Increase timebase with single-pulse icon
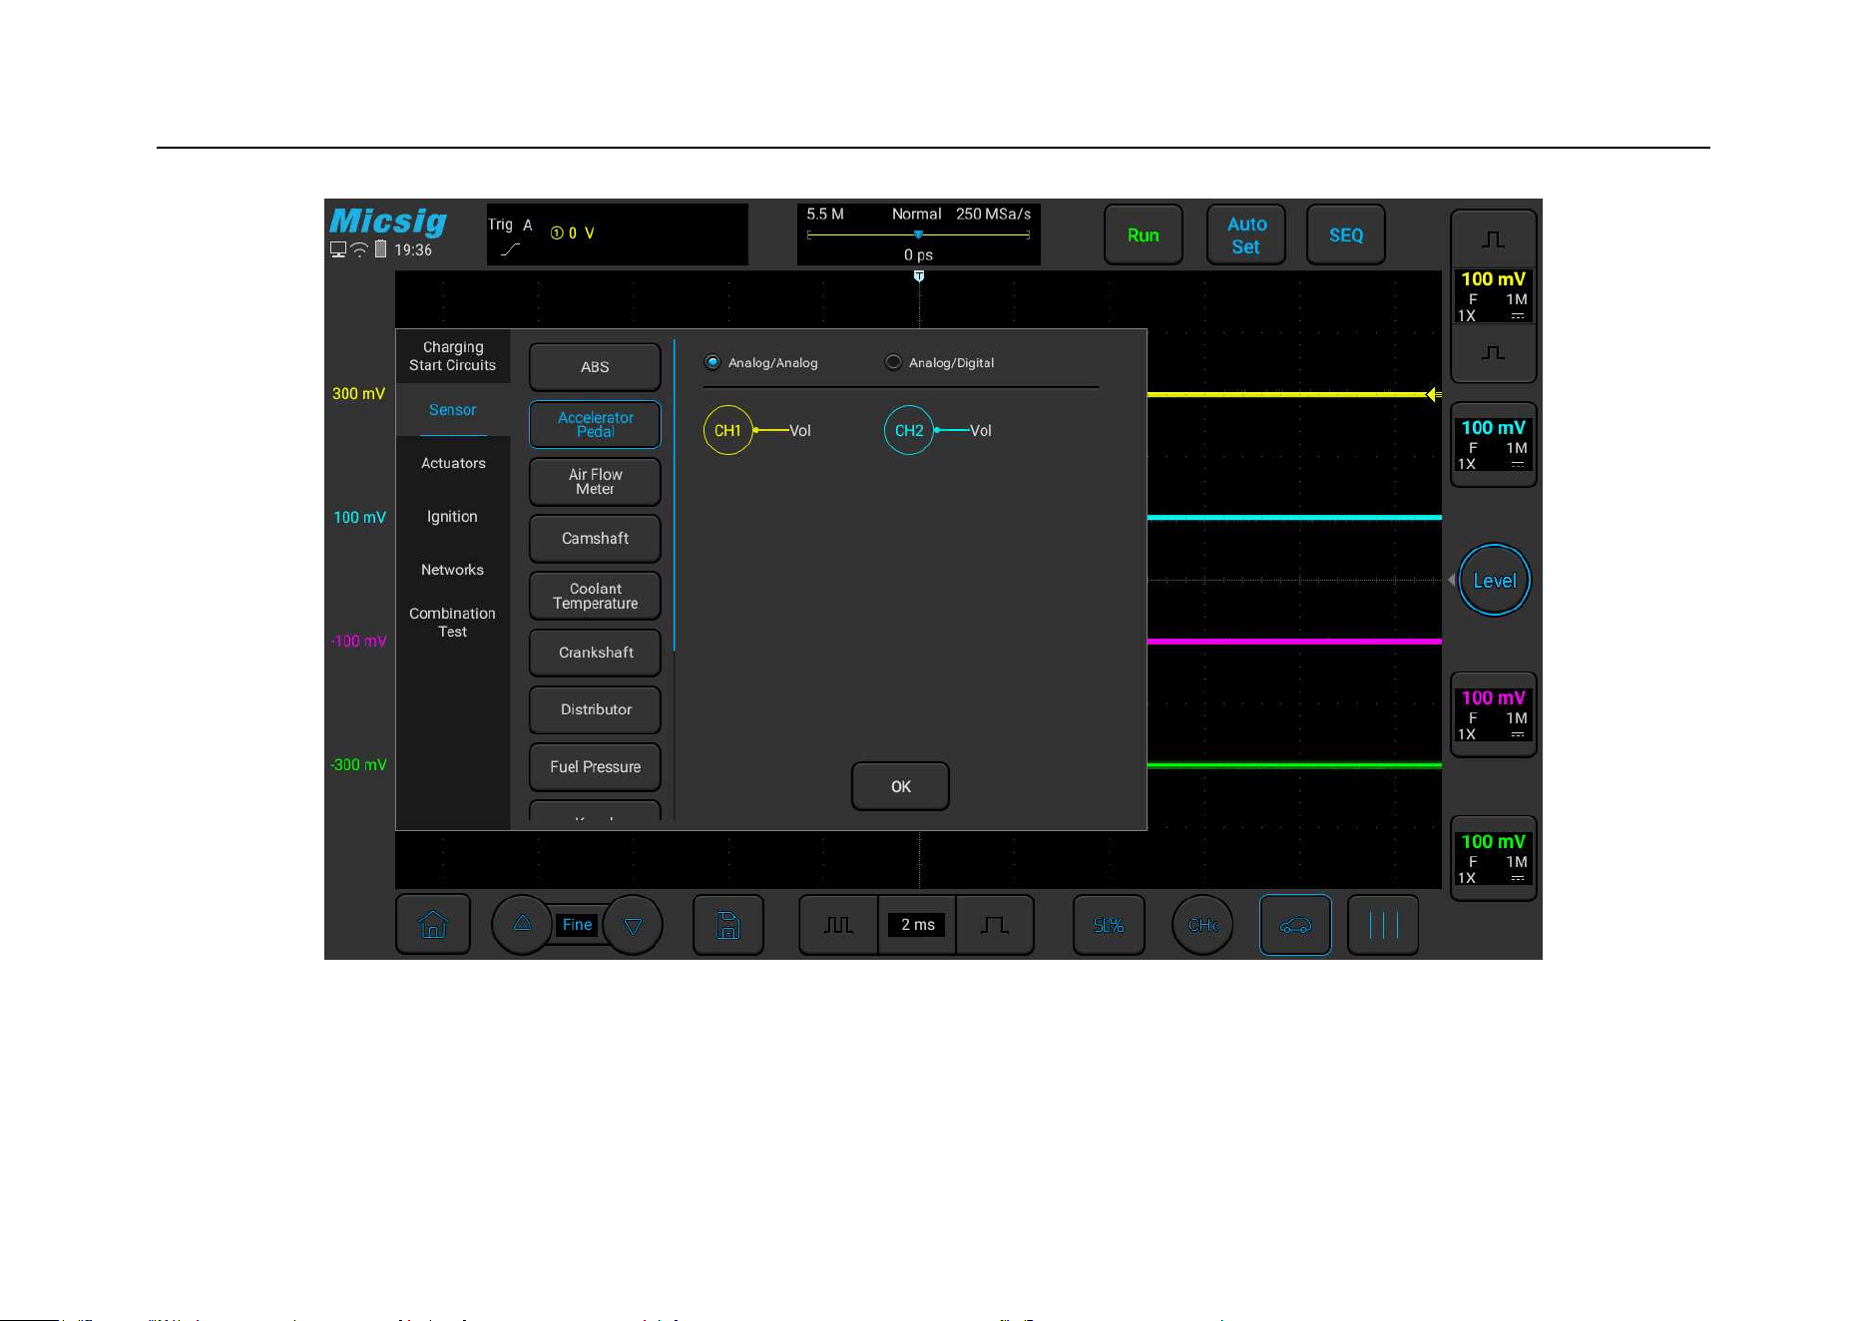Image resolution: width=1868 pixels, height=1321 pixels. (x=994, y=925)
